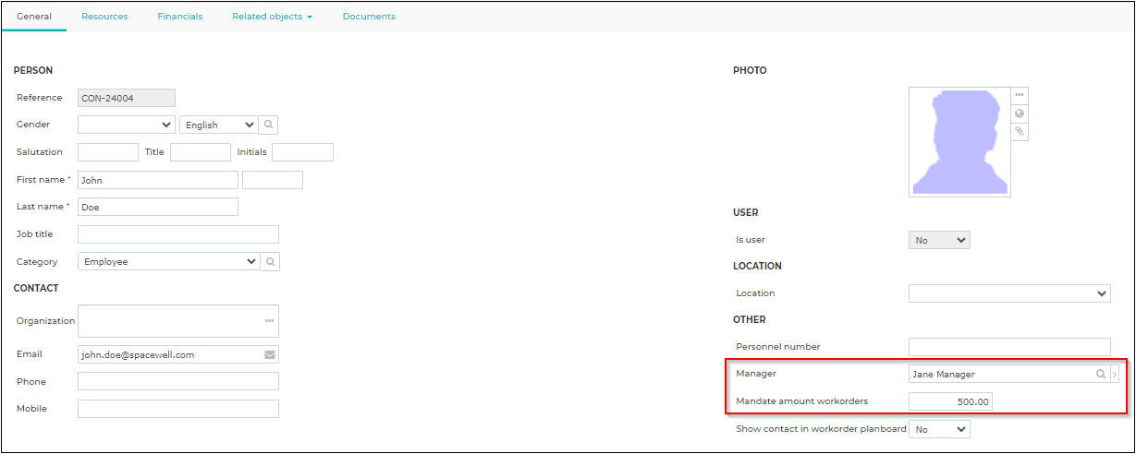The width and height of the screenshot is (1136, 454).
Task: Click the envelope icon in Email field
Action: (270, 354)
